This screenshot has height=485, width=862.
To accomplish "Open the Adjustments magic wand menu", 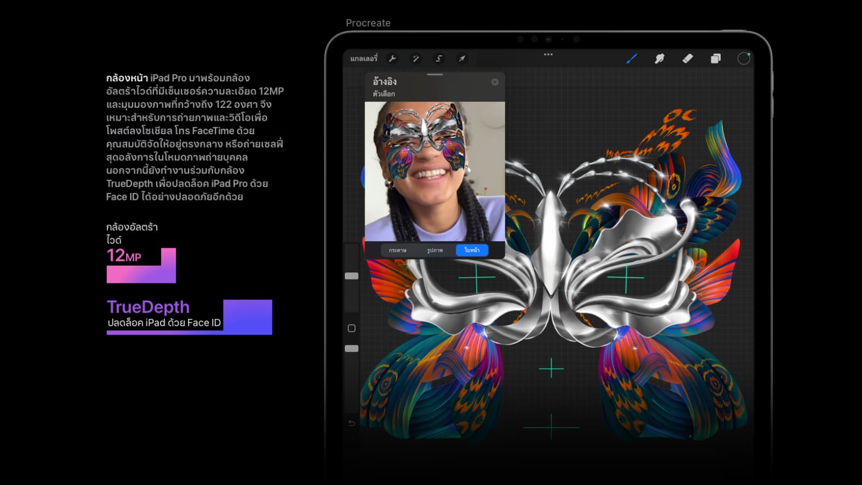I will pyautogui.click(x=415, y=59).
